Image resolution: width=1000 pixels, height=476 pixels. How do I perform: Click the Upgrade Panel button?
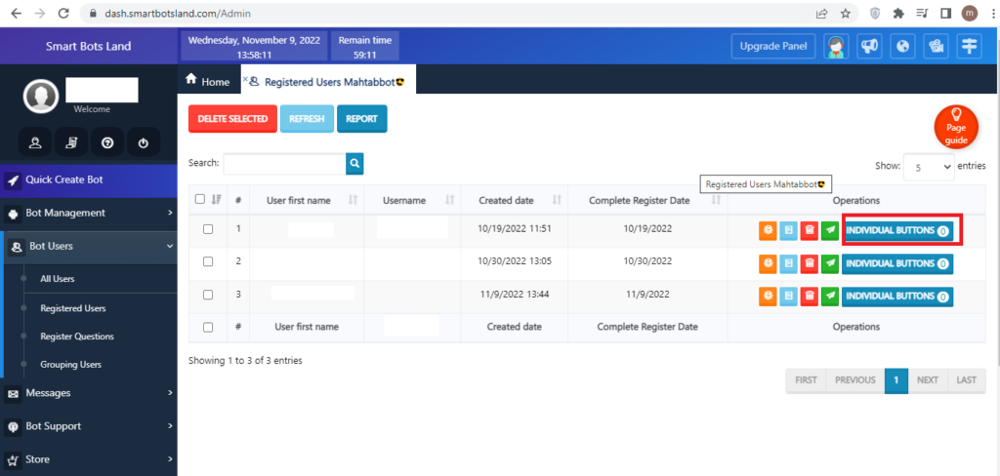tap(772, 47)
